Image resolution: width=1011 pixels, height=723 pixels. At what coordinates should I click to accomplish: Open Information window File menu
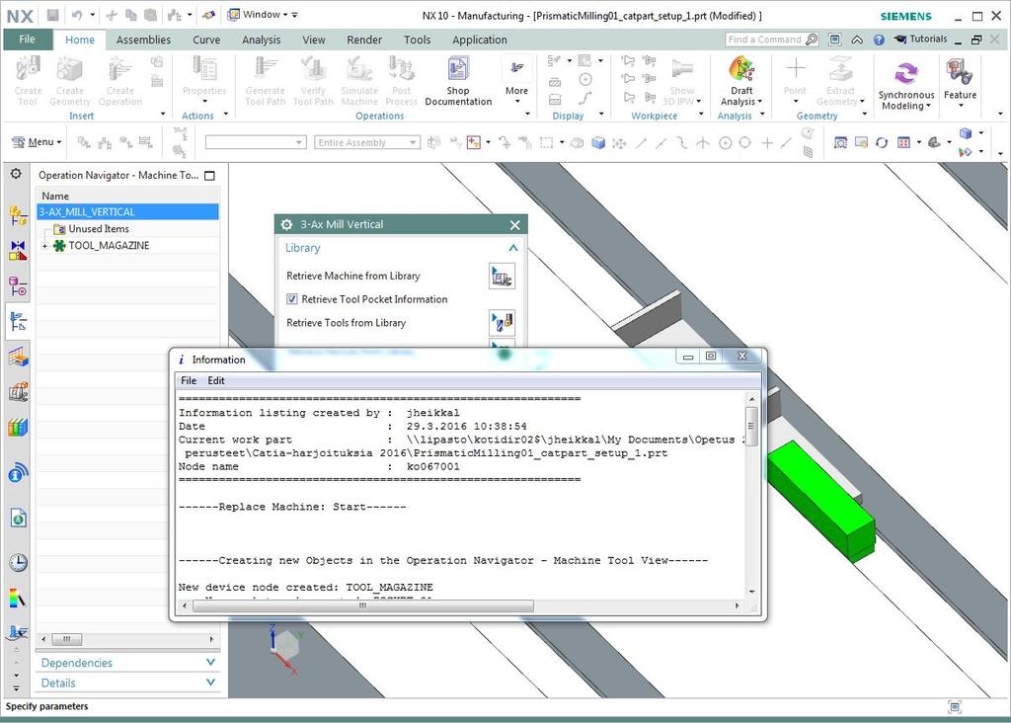click(x=189, y=380)
